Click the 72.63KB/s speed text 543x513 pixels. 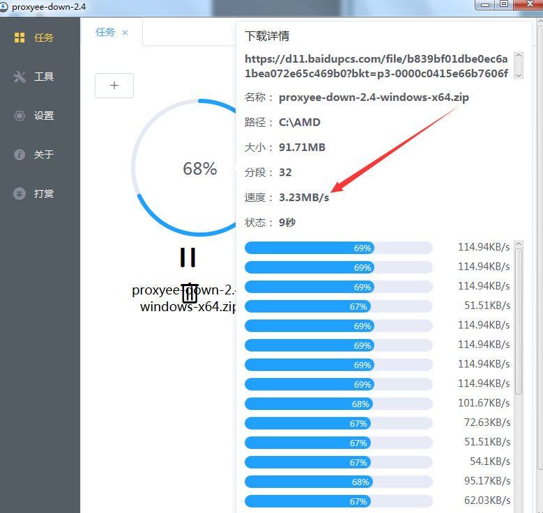click(x=487, y=423)
